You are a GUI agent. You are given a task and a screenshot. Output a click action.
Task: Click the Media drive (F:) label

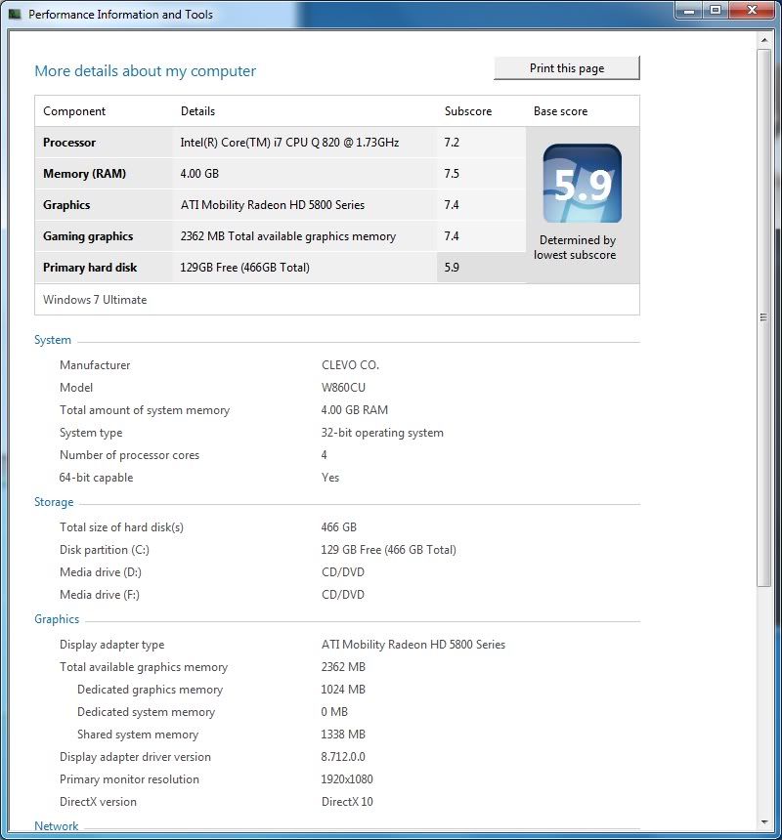pyautogui.click(x=100, y=595)
